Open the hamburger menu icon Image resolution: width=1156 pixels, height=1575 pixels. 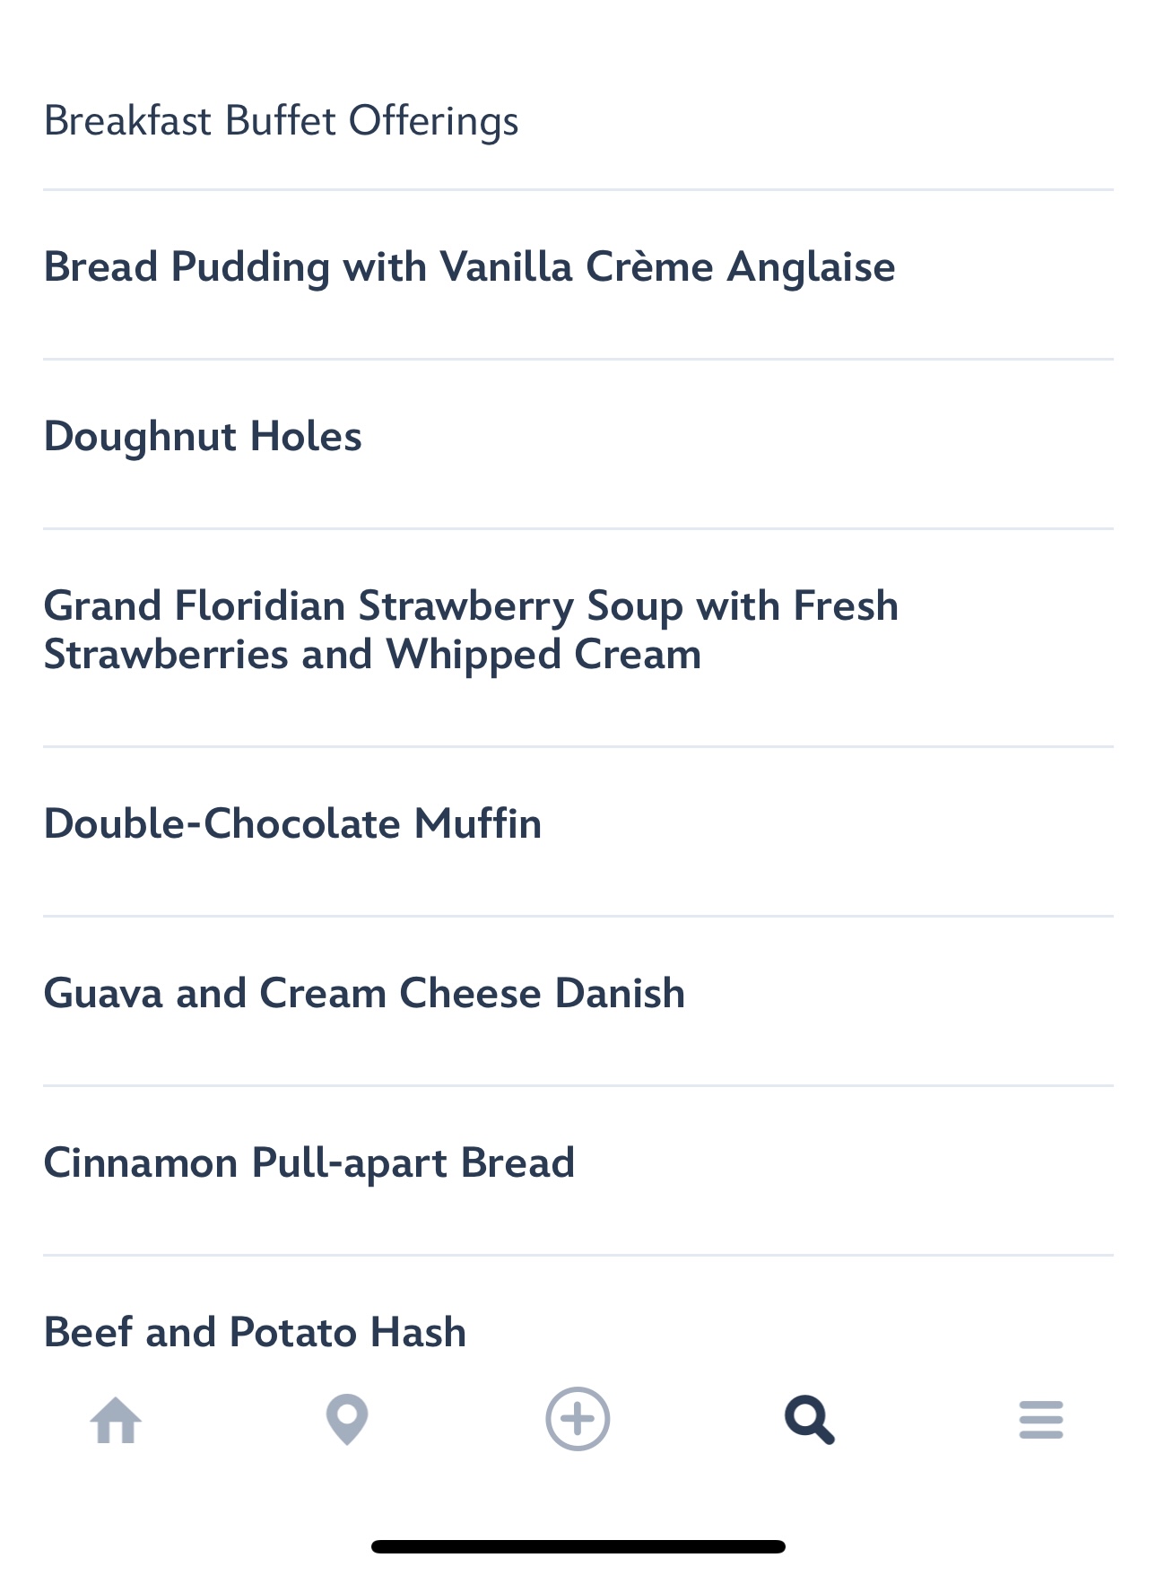click(1040, 1421)
